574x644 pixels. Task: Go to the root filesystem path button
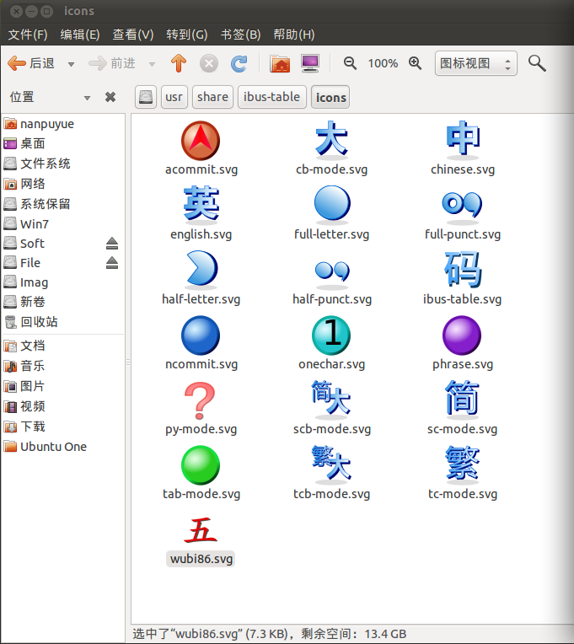[x=146, y=97]
